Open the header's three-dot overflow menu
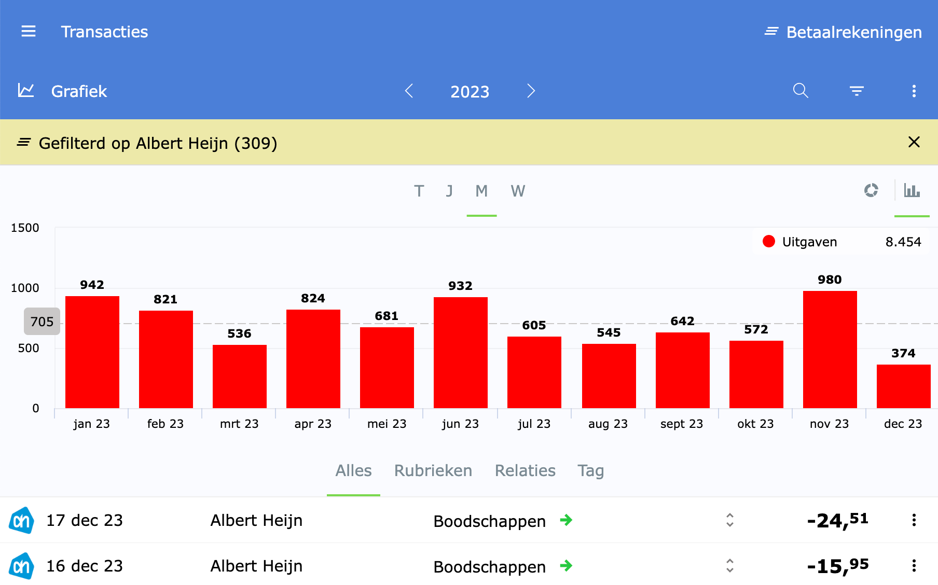 [914, 91]
